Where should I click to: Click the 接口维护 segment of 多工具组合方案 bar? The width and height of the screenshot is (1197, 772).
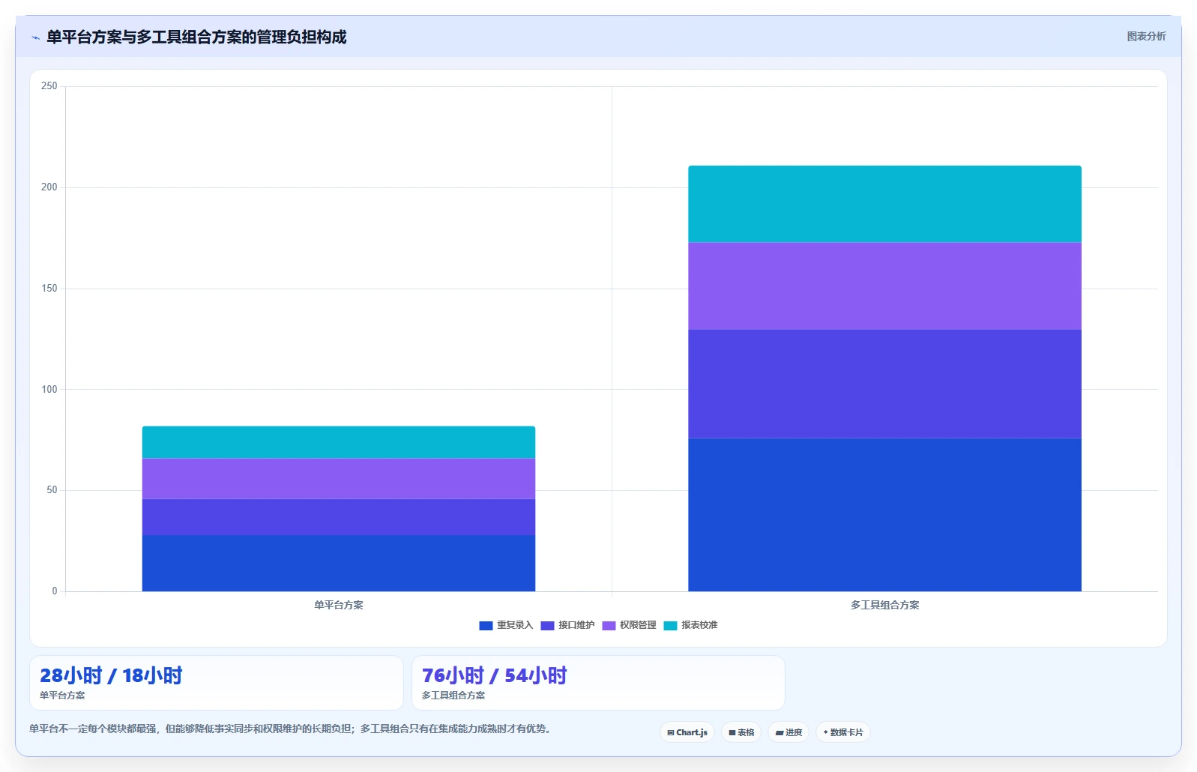884,384
